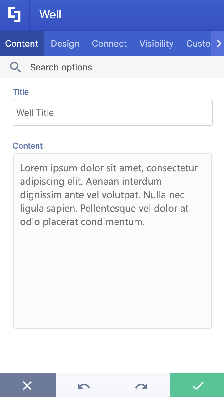
Task: Click the magnifier to start searching options
Action: pos(15,67)
